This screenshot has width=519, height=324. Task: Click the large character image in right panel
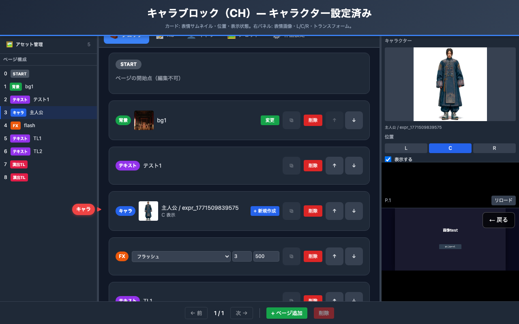click(x=450, y=84)
